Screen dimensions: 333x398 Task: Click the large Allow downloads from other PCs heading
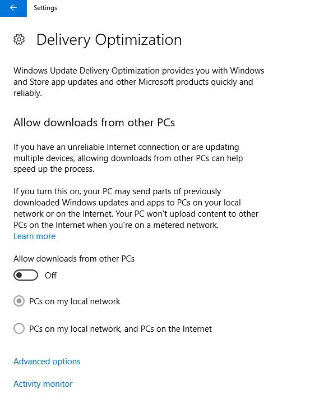[x=94, y=122]
